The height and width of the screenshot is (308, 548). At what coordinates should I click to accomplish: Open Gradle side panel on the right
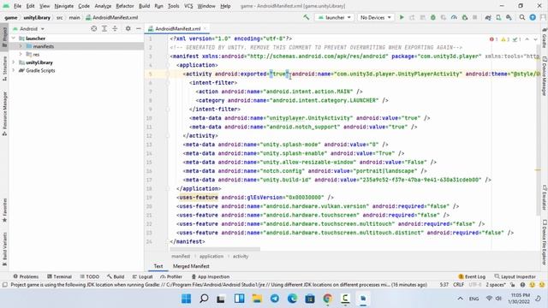pyautogui.click(x=545, y=38)
